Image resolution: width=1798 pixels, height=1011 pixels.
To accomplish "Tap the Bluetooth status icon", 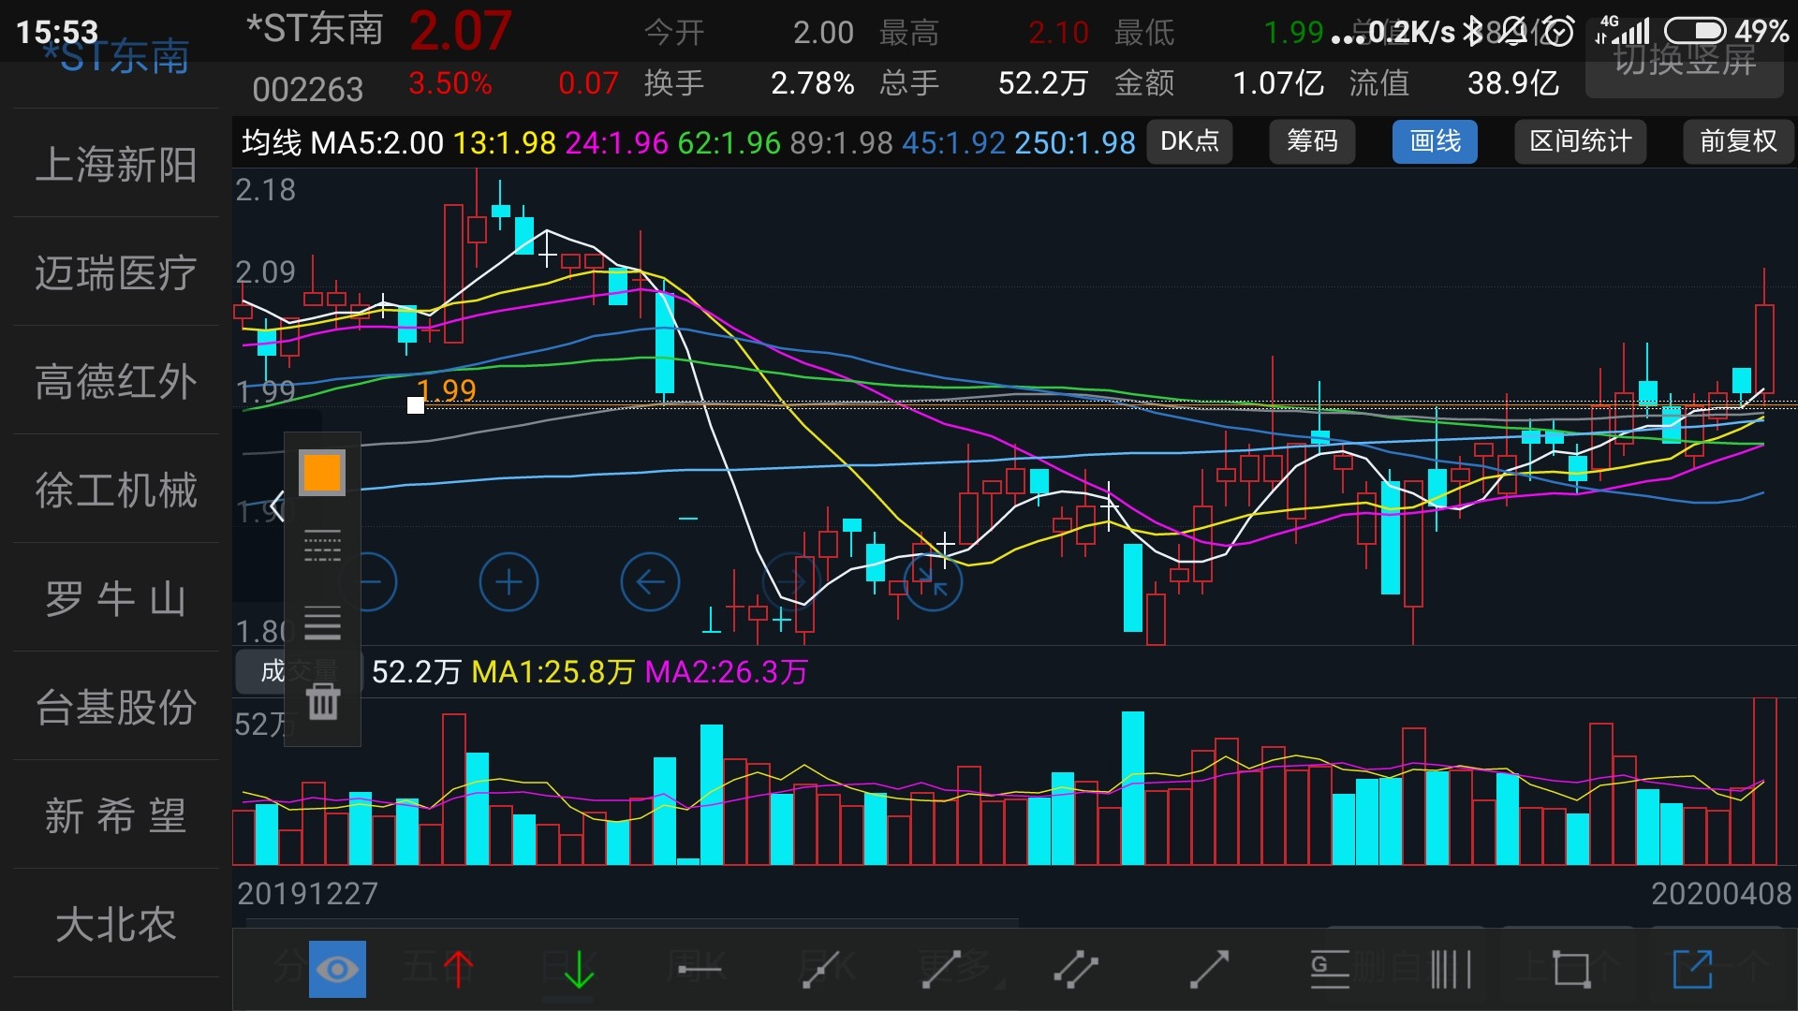I will [x=1473, y=32].
